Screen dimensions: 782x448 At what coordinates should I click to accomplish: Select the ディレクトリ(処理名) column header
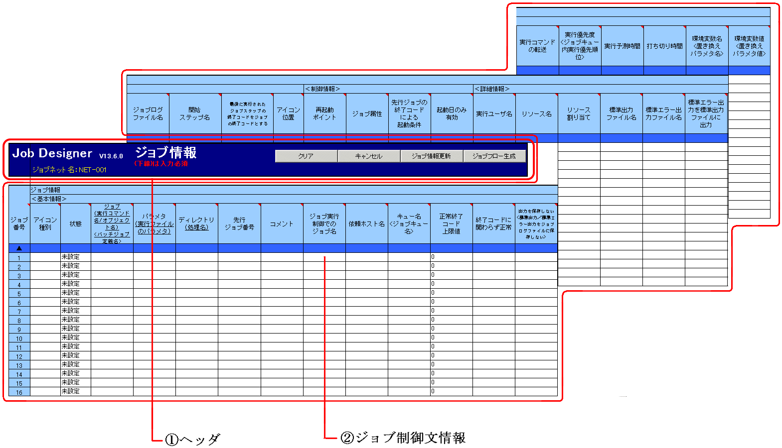(x=197, y=224)
